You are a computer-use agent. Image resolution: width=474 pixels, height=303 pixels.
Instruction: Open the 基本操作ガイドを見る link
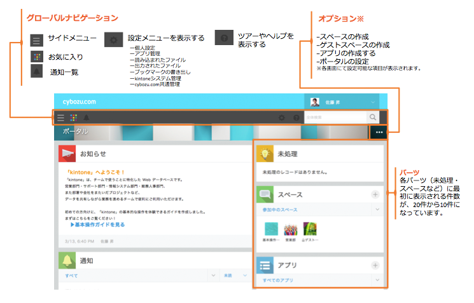click(x=97, y=225)
